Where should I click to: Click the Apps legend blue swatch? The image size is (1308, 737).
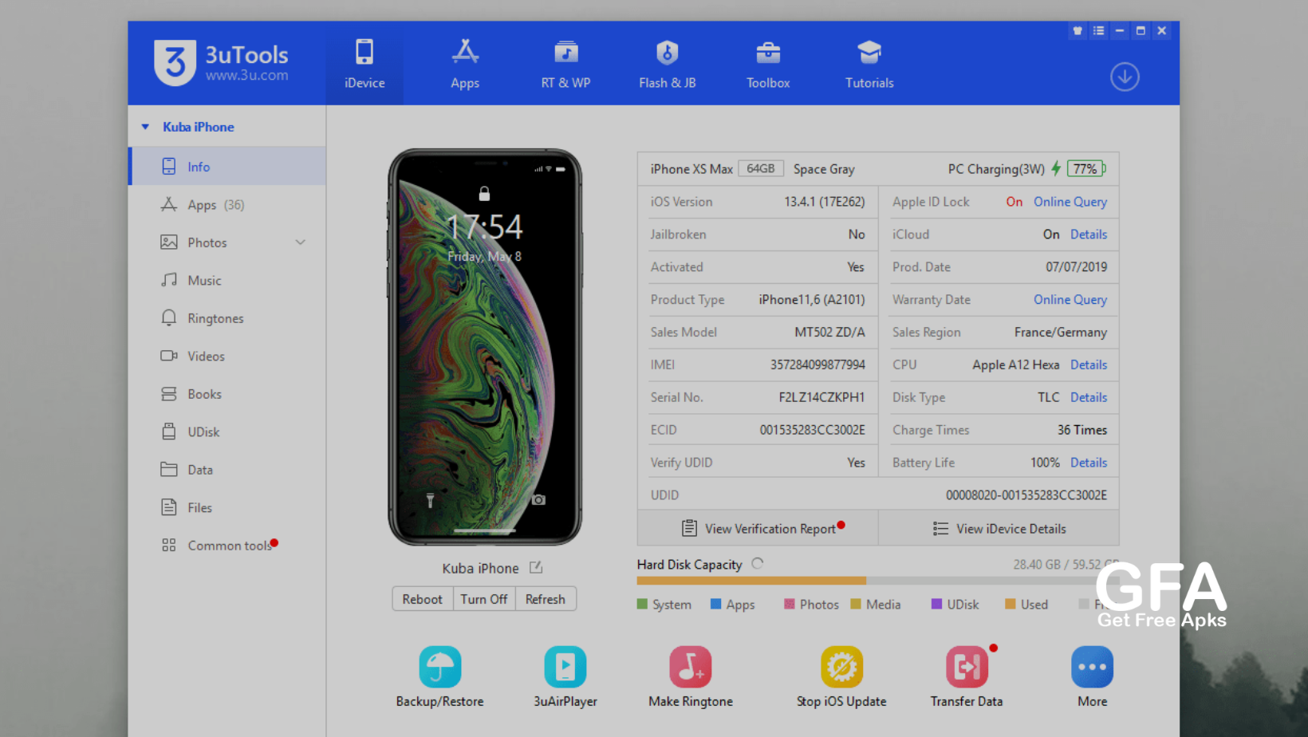715,604
